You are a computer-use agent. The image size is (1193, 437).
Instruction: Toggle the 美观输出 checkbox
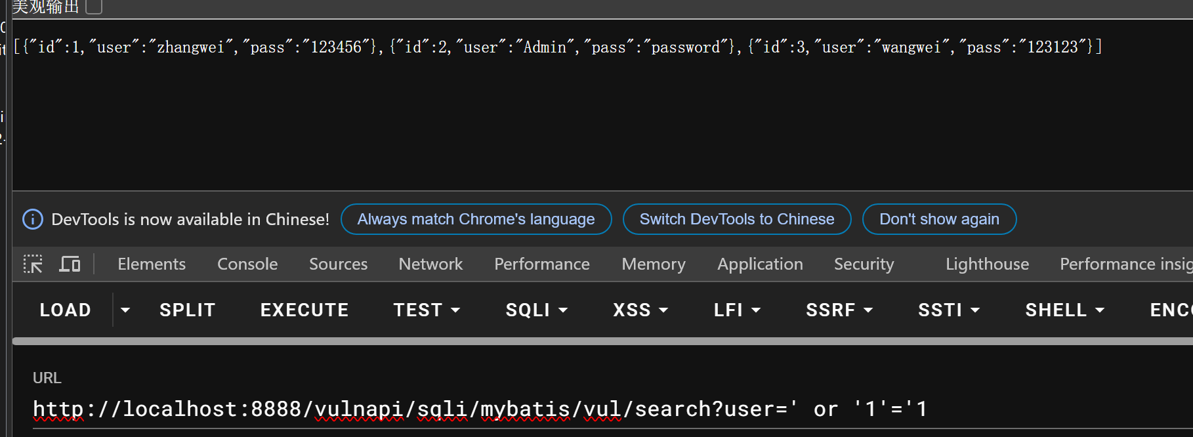(x=94, y=7)
